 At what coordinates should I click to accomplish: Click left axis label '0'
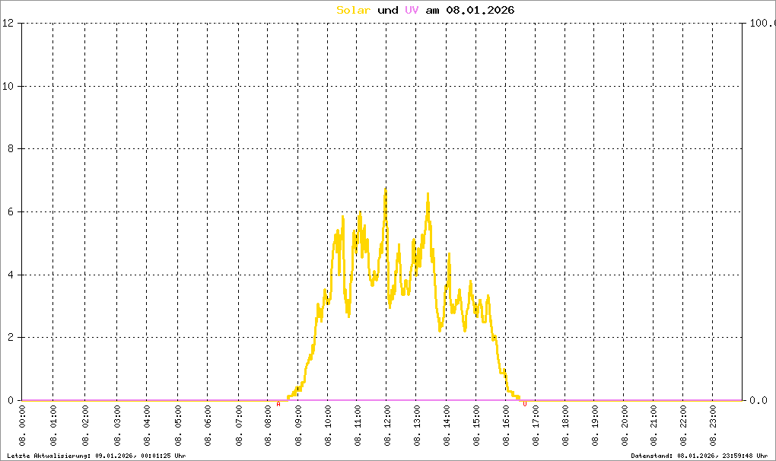pos(11,400)
